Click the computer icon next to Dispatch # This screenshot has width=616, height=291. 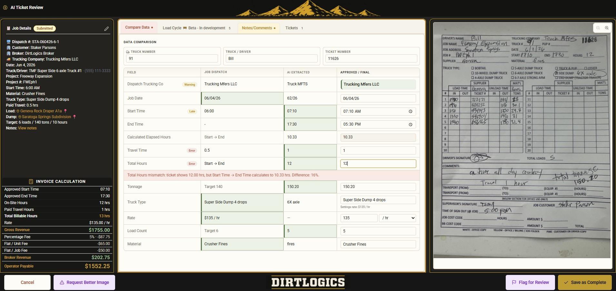[8, 42]
